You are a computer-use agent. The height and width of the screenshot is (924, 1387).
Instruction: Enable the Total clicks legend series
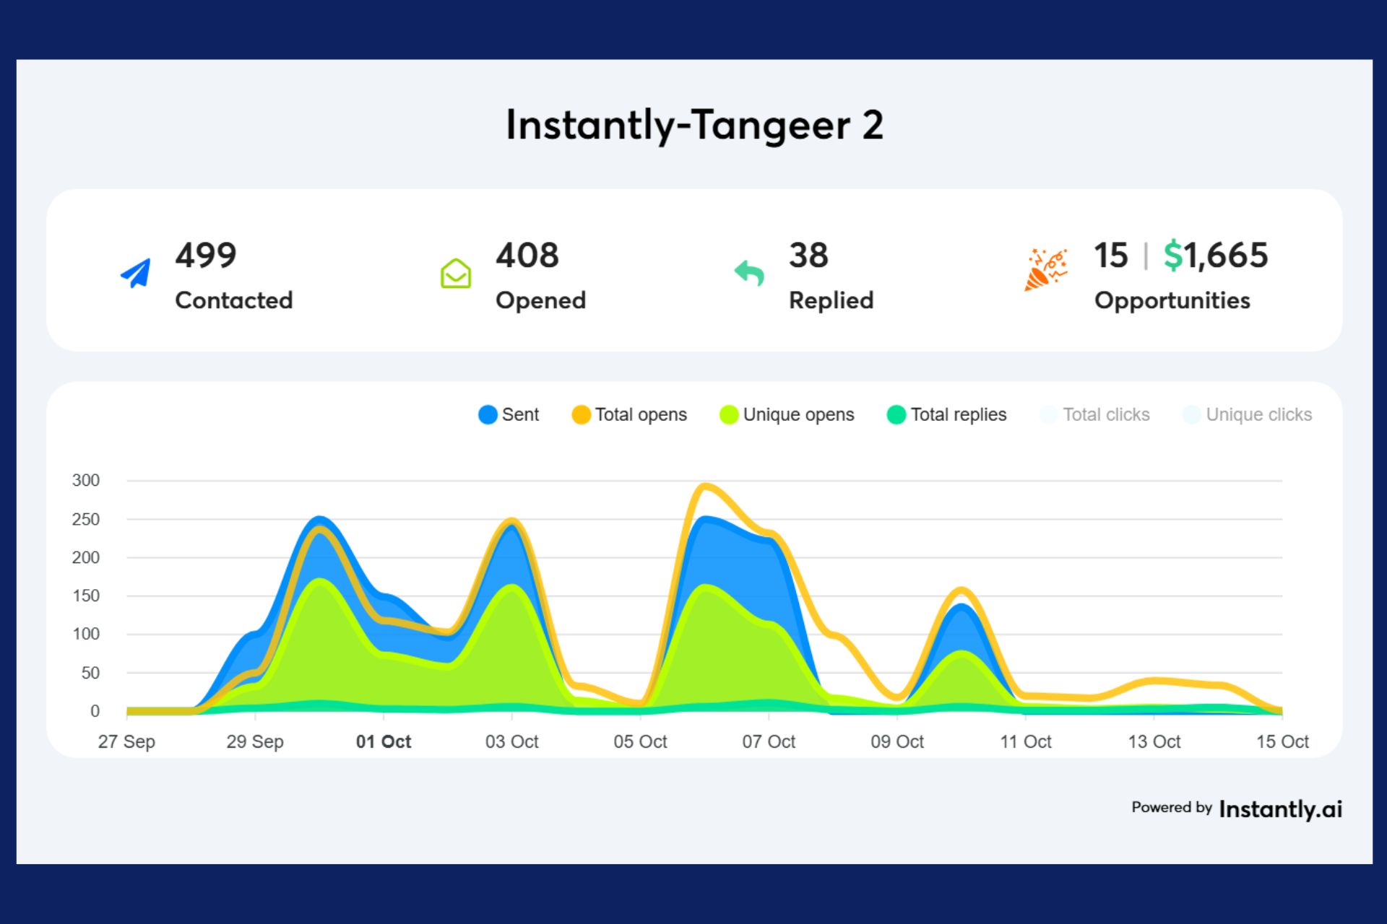tap(1105, 414)
